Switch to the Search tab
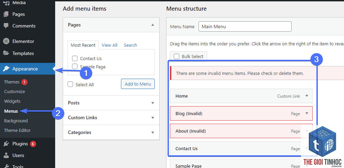This screenshot has width=344, height=168. (130, 45)
